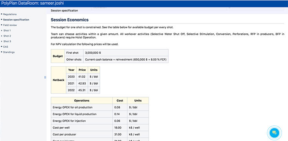View the Standings page

tap(9, 52)
